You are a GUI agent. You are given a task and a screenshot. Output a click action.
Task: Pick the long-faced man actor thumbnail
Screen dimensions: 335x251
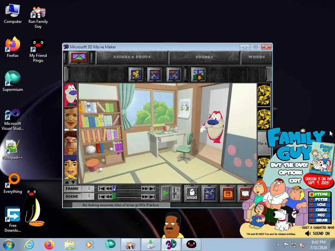[71, 143]
